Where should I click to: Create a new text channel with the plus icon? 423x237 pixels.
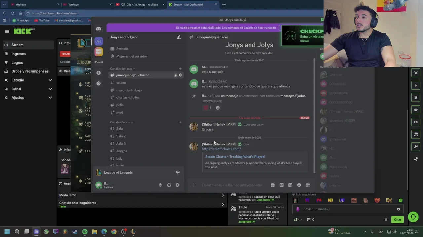[180, 69]
